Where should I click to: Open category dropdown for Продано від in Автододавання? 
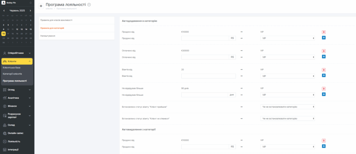click(x=288, y=38)
